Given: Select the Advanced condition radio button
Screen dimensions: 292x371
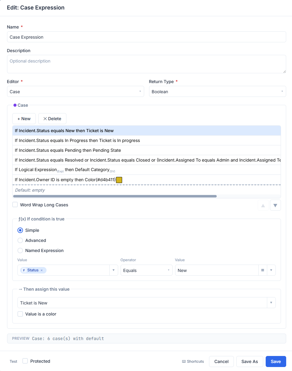Looking at the screenshot, I should point(20,240).
